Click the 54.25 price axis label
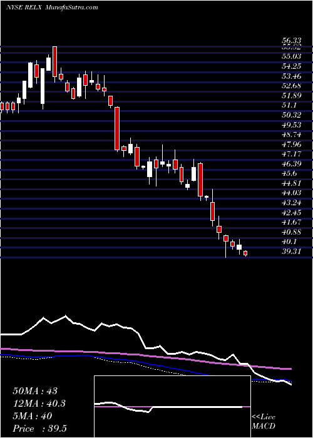The width and height of the screenshot is (313, 438). pos(292,66)
